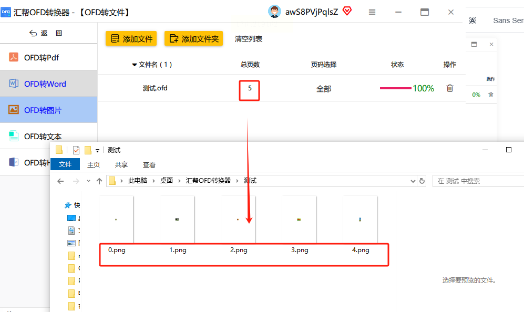Click the Word icon beside OFD转Word
The height and width of the screenshot is (312, 524).
coord(13,83)
